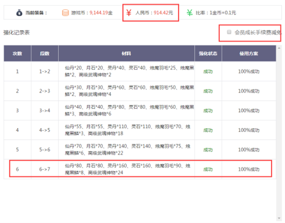The width and height of the screenshot is (285, 223).
Task: Select the 人民币 914.42元 value
Action: (x=154, y=13)
